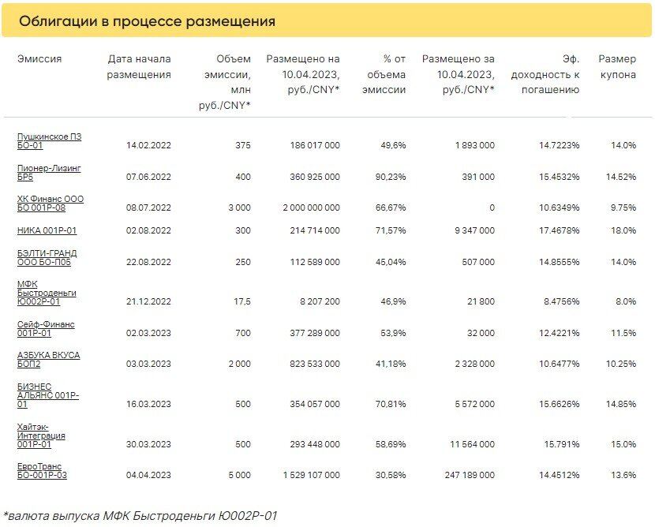Screen dimensions: 655x527
Task: Select the БИЗНЕС АЛЬЯНС 001Р-01 link
Action: point(48,395)
